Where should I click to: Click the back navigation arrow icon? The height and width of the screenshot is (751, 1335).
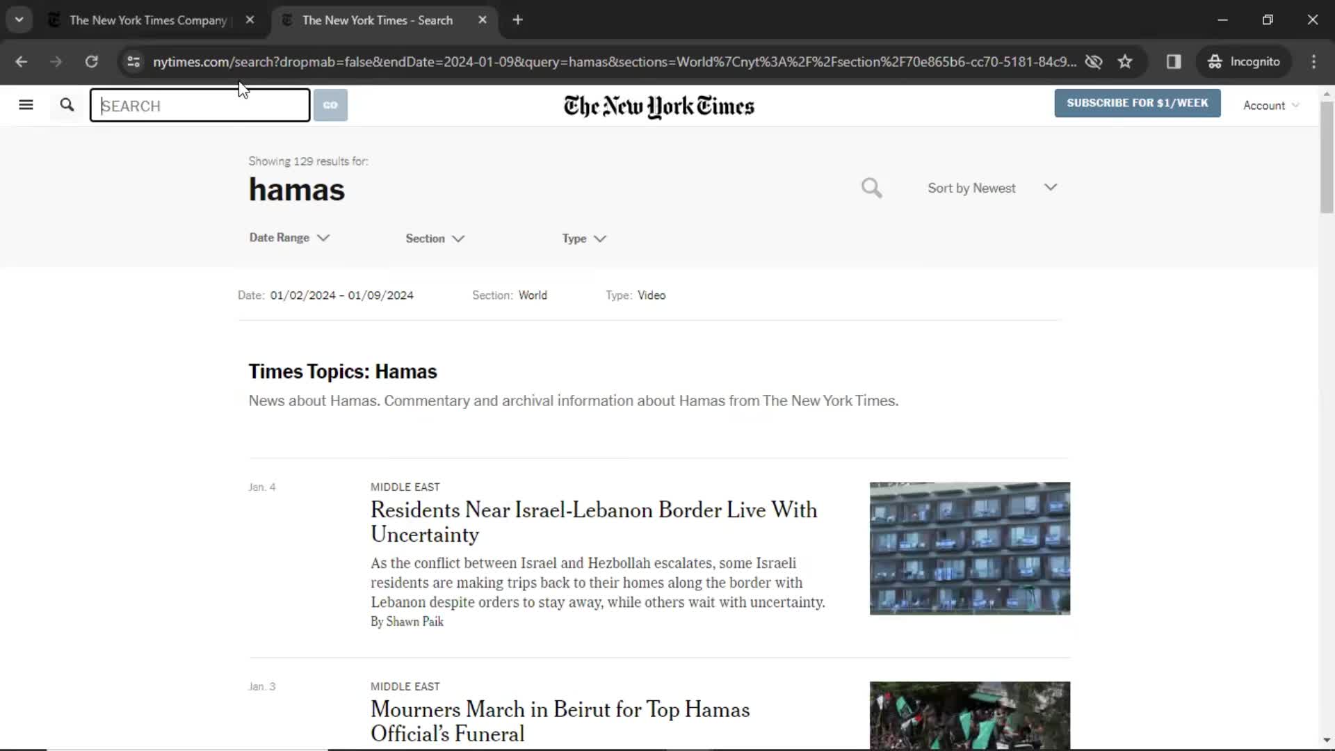tap(21, 61)
